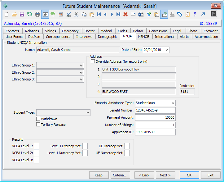The image size is (224, 182).
Task: Click the Number of Siblings field
Action: click(155, 125)
